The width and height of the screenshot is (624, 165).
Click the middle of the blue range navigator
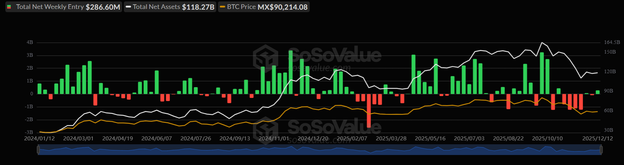pyautogui.click(x=320, y=150)
